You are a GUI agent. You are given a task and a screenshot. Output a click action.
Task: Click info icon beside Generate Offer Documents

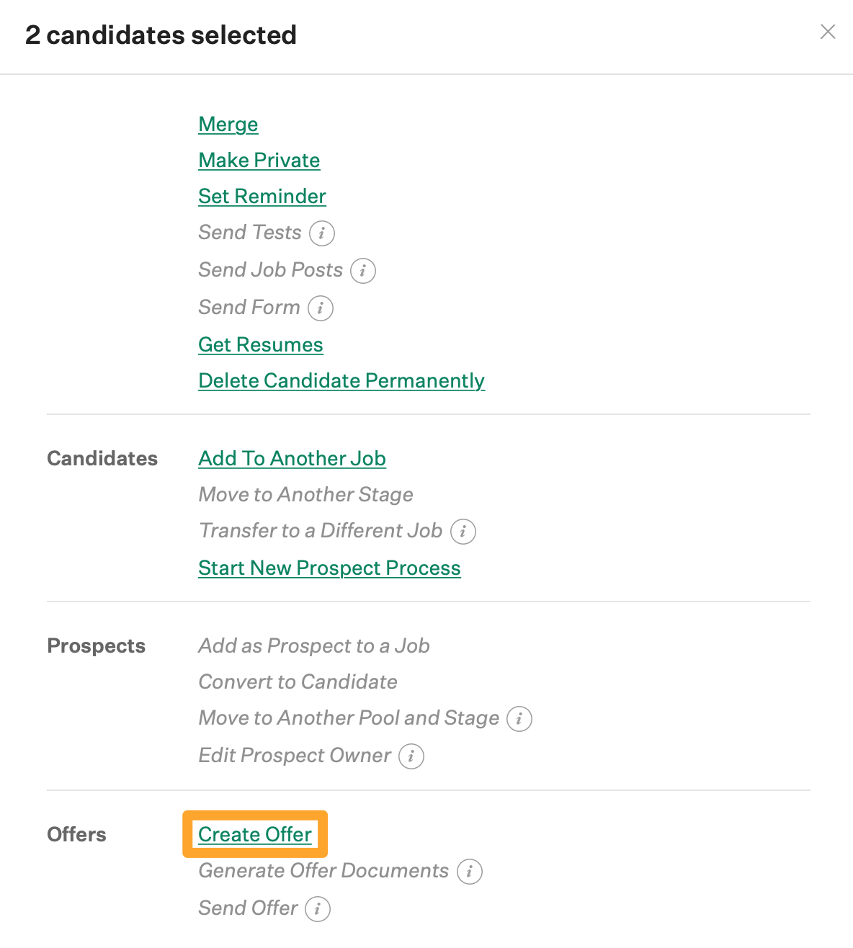[x=470, y=872]
